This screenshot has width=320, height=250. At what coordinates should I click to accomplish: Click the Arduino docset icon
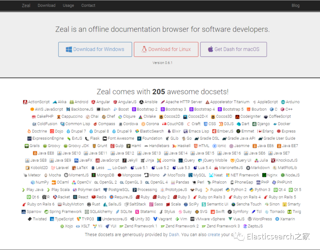pos(283,102)
